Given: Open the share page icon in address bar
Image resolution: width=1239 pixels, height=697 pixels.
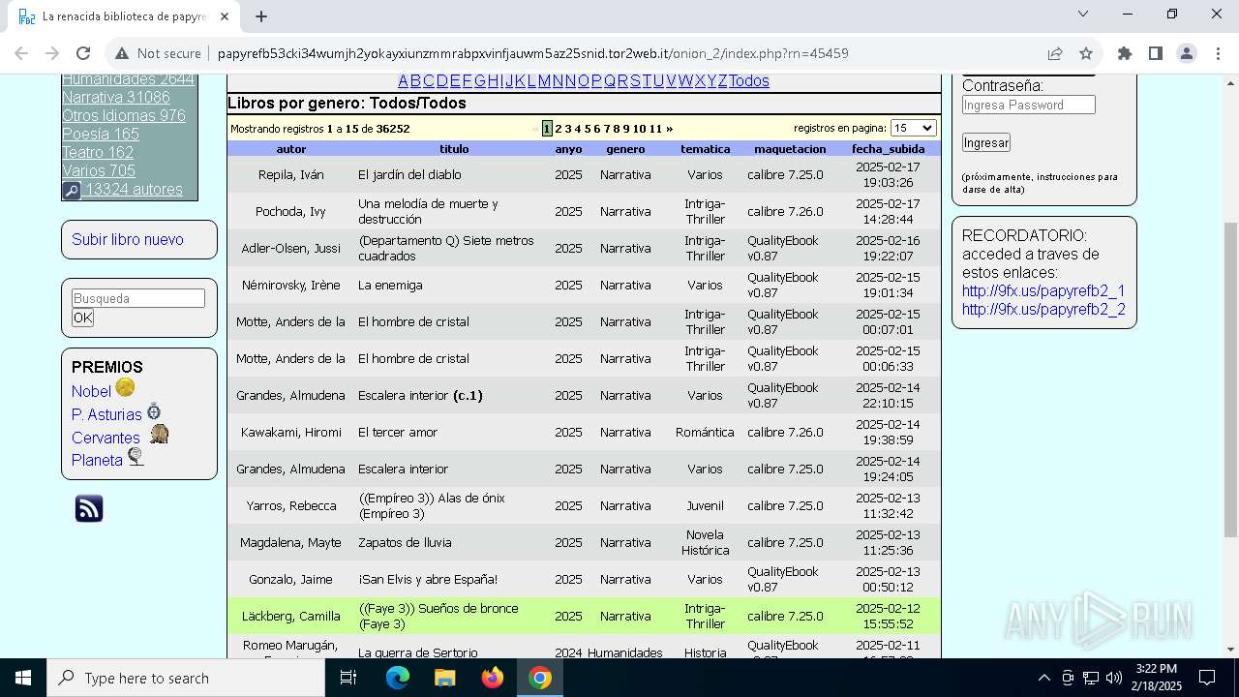Looking at the screenshot, I should click(x=1055, y=54).
